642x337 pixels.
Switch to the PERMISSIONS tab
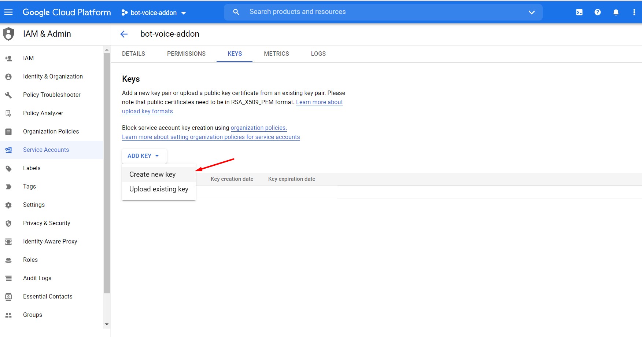[x=186, y=54]
